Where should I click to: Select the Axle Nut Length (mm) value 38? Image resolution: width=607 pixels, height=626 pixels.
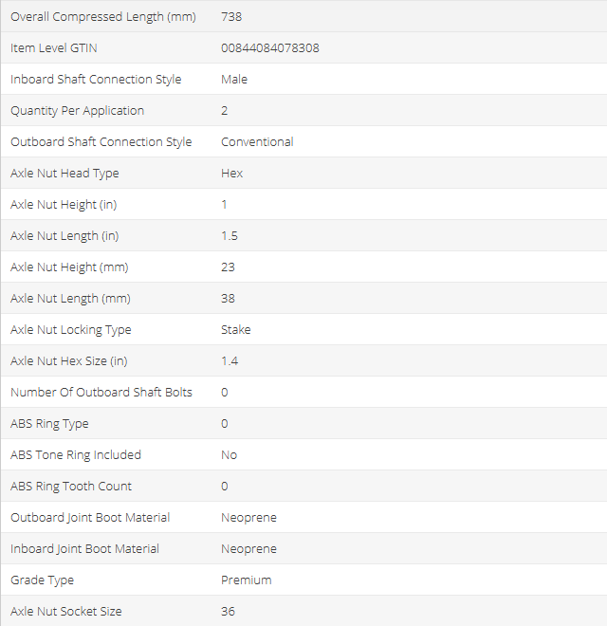point(228,298)
